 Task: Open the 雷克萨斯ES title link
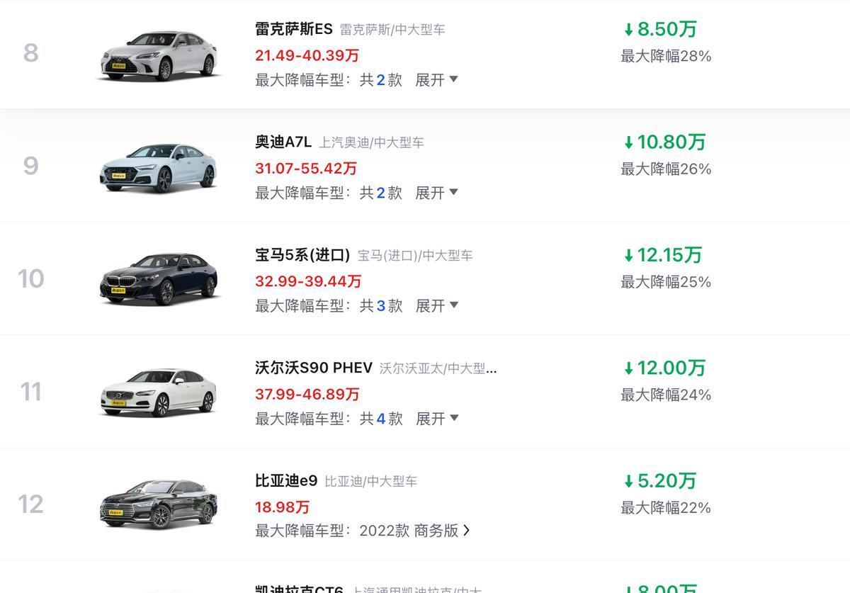coord(293,29)
